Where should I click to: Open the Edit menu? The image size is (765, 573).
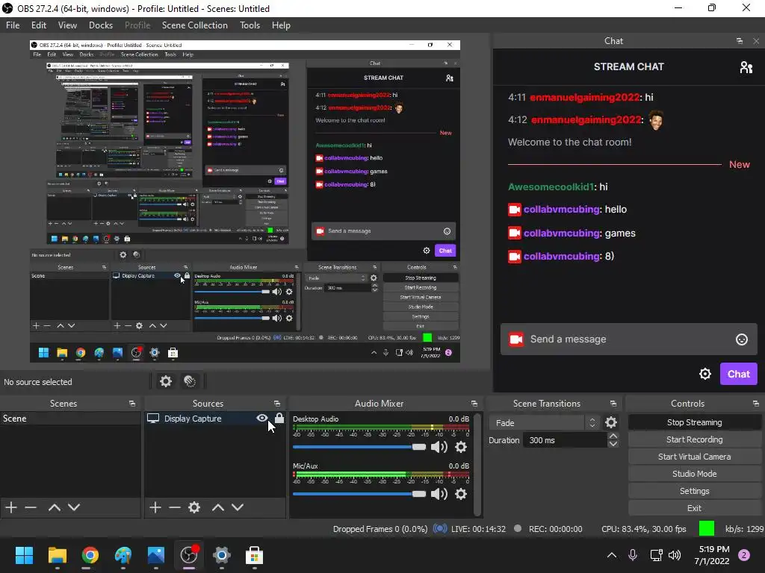tap(39, 25)
